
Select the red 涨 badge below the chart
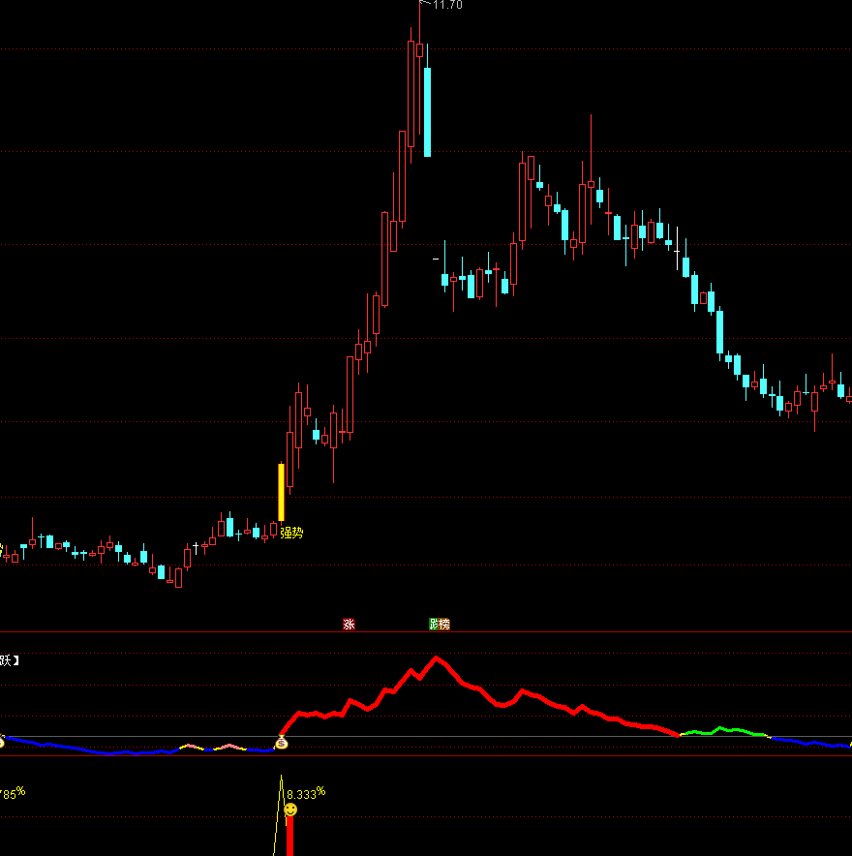pos(350,624)
